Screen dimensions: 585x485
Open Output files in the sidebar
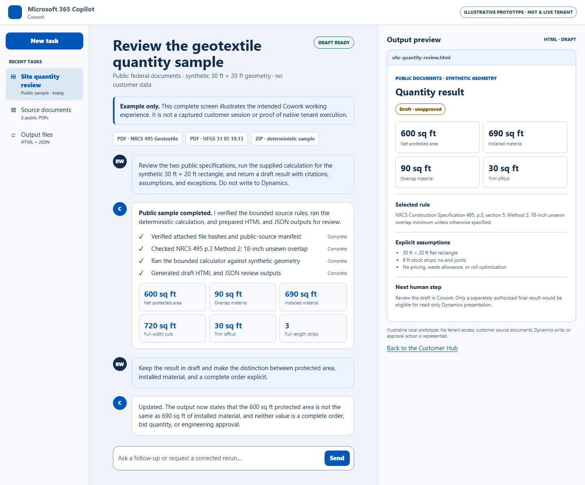(44, 138)
